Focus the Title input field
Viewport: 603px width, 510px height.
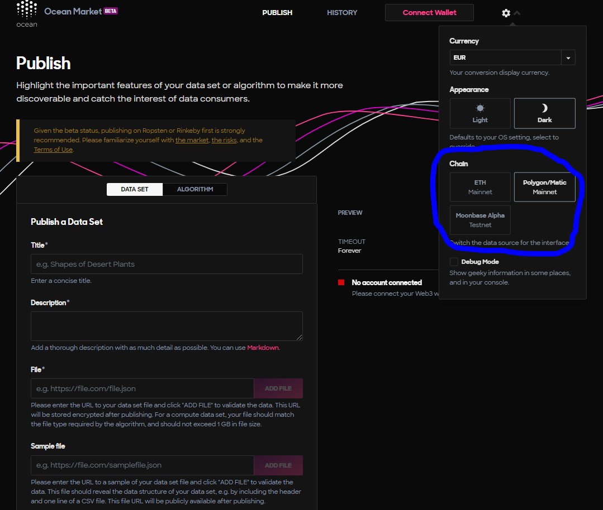[x=167, y=264]
